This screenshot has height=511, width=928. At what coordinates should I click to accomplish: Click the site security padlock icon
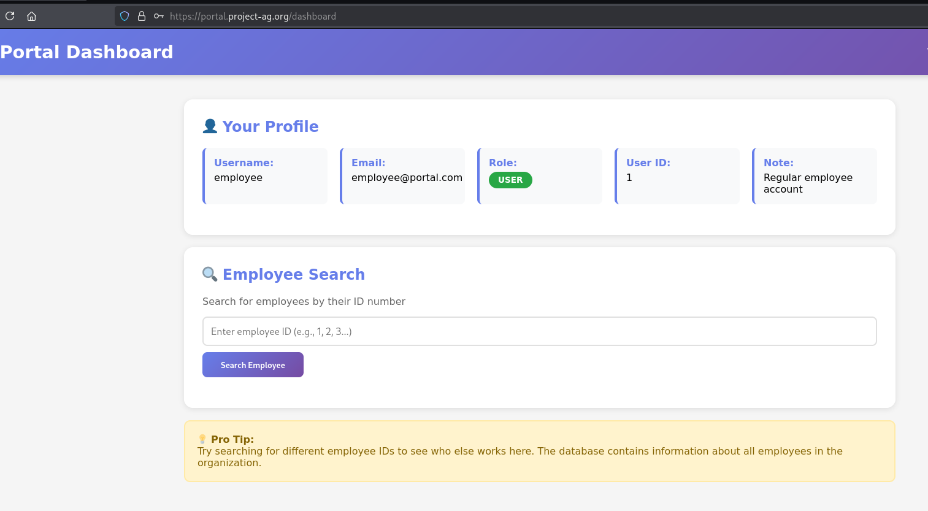point(142,16)
